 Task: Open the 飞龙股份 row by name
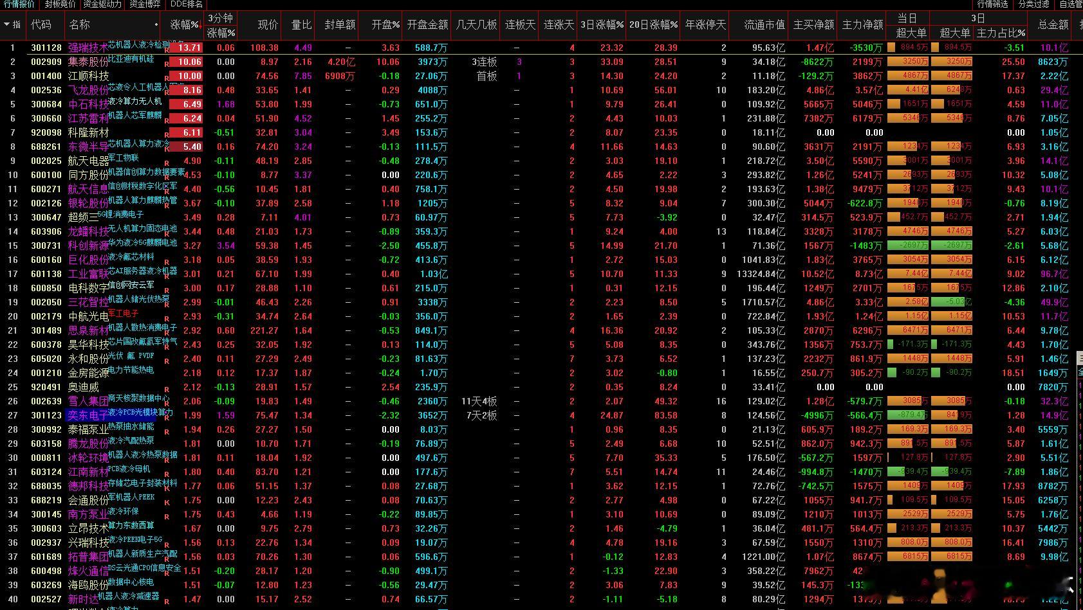[88, 90]
